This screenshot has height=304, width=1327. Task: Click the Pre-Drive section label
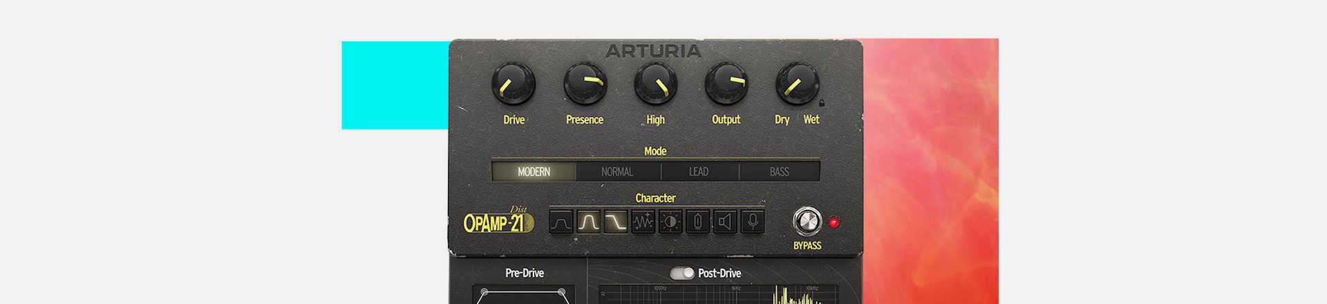pyautogui.click(x=525, y=273)
